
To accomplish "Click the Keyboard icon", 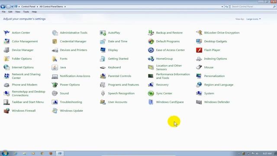I will 103,68.
